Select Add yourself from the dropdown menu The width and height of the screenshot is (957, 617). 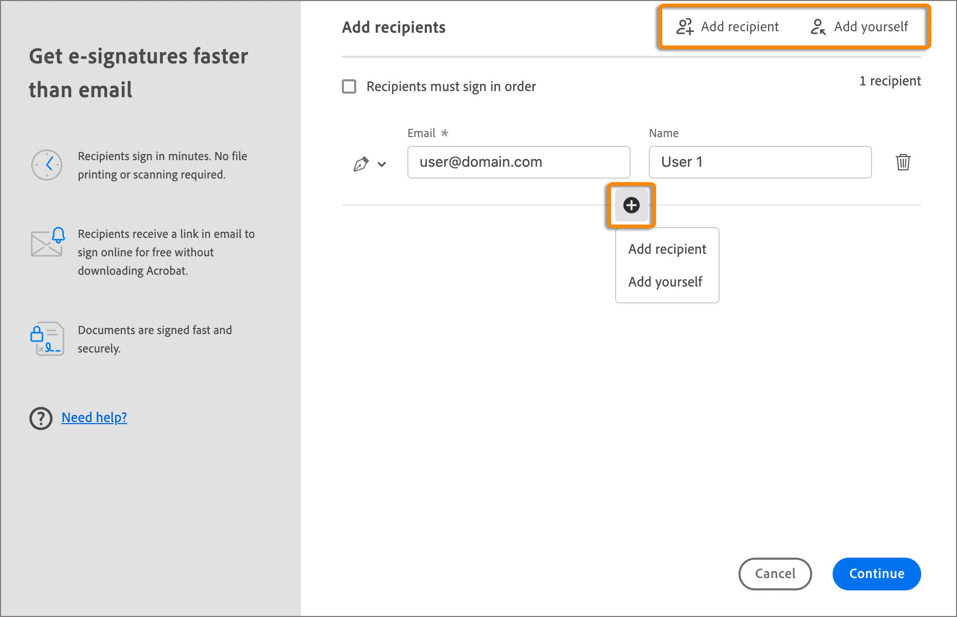coord(665,282)
